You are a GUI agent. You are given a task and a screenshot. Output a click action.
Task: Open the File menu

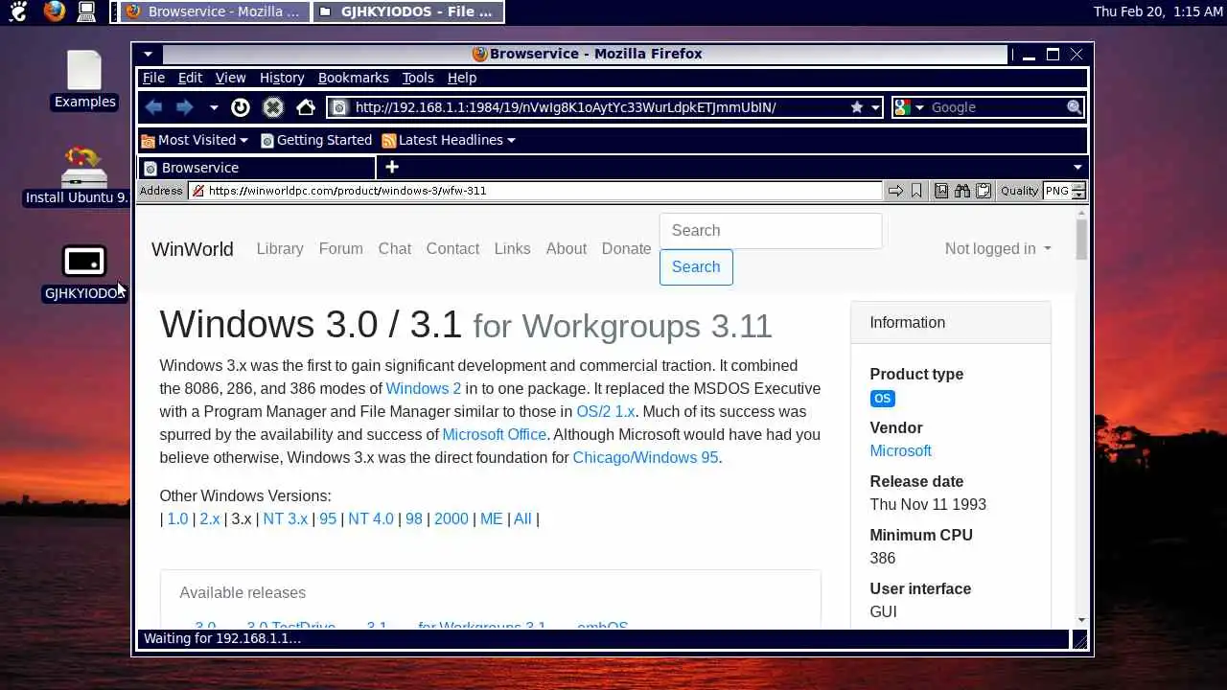(x=153, y=78)
